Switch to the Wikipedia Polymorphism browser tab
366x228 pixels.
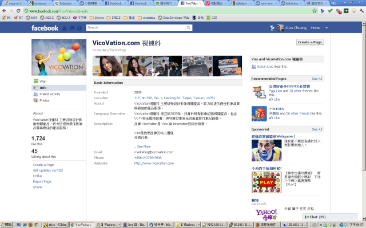coord(66,3)
